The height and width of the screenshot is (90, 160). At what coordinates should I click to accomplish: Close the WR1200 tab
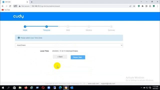pos(27,2)
